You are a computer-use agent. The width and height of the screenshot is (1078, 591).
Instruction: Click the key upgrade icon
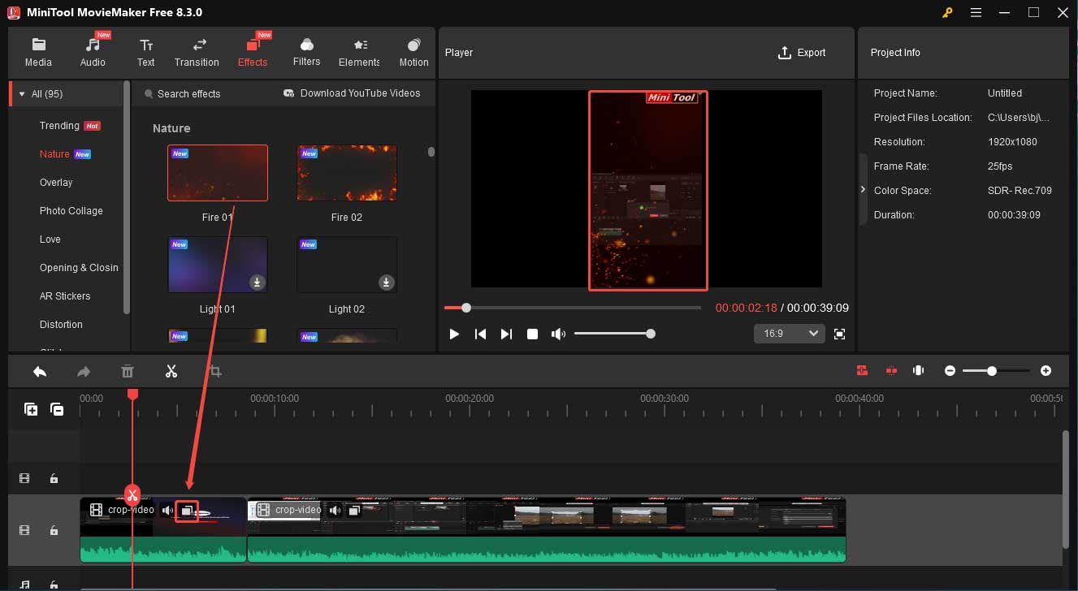click(947, 12)
